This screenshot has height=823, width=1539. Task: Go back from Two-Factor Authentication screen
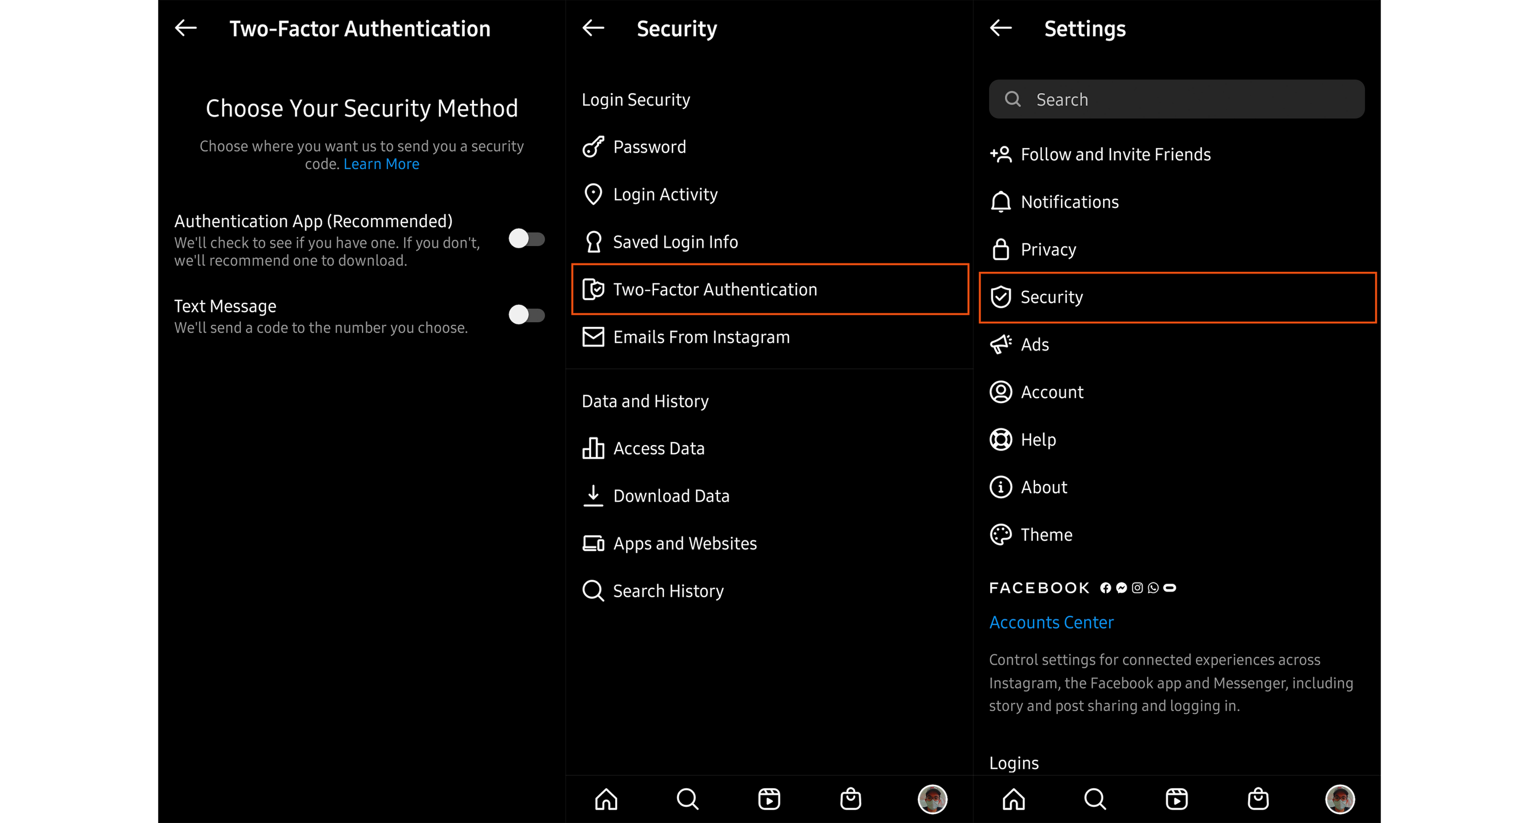point(186,28)
